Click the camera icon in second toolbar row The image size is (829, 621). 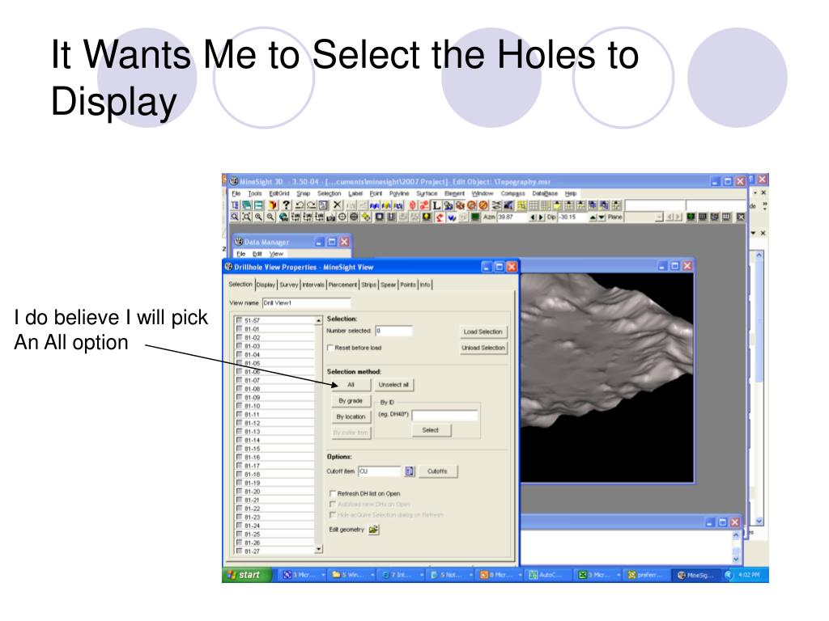pyautogui.click(x=330, y=217)
